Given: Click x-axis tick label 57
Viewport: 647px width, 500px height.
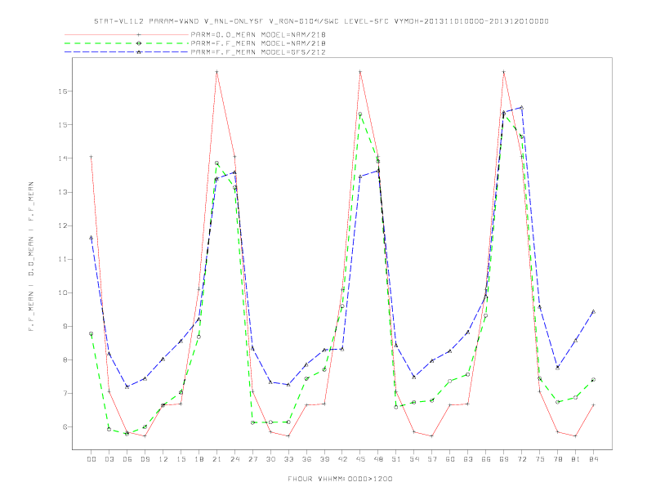Looking at the screenshot, I should pos(432,459).
